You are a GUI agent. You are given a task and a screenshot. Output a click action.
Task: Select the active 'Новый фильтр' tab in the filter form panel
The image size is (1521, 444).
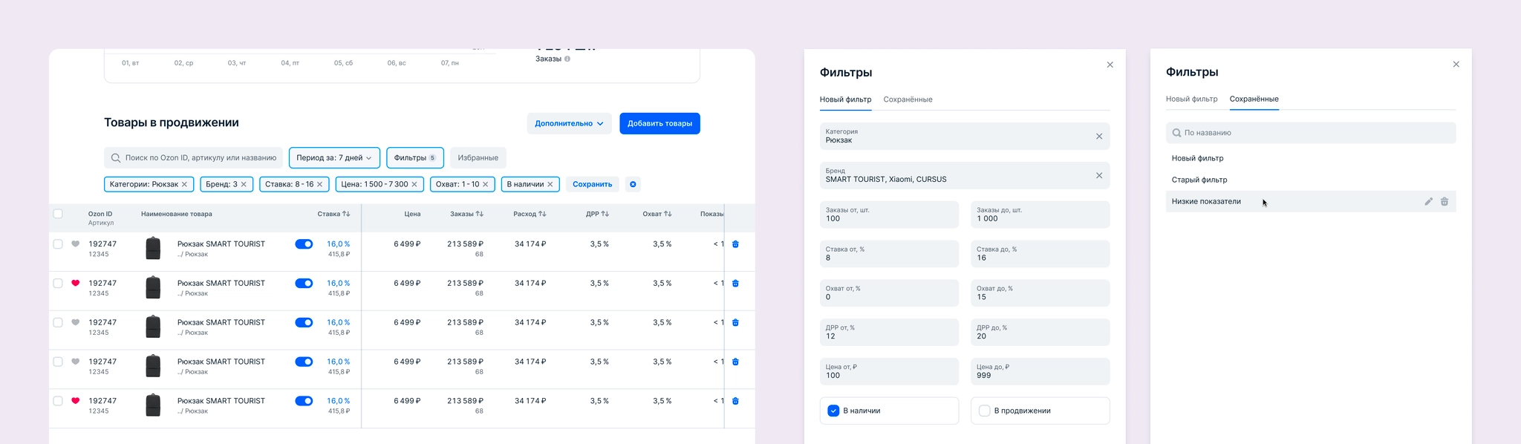point(845,99)
